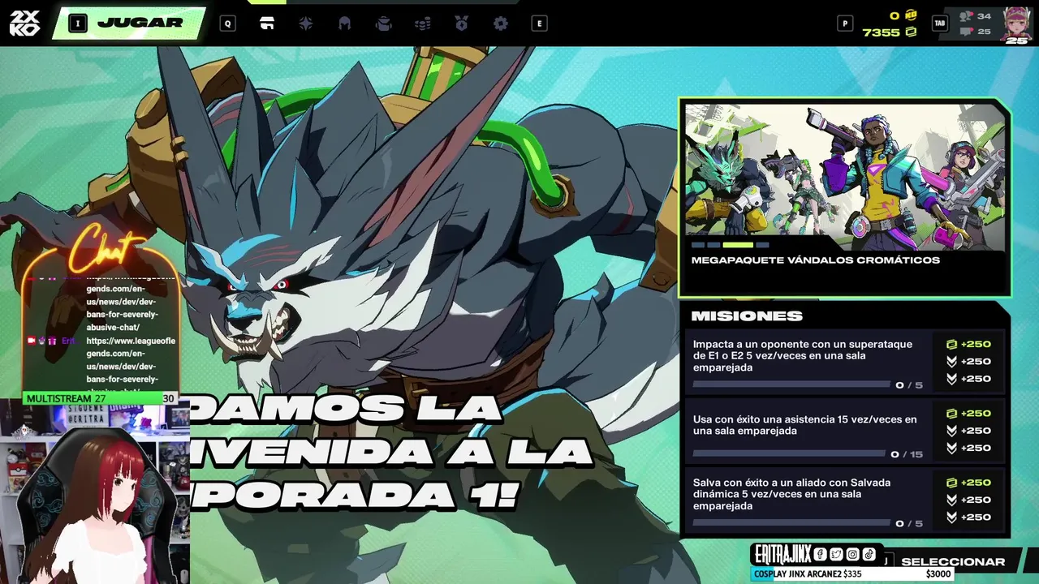The height and width of the screenshot is (584, 1039).
Task: Click the MULTISTREAM 27 viewer counter bar
Action: tap(101, 398)
